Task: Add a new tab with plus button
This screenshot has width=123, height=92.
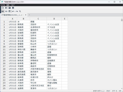Action: tap(29, 15)
